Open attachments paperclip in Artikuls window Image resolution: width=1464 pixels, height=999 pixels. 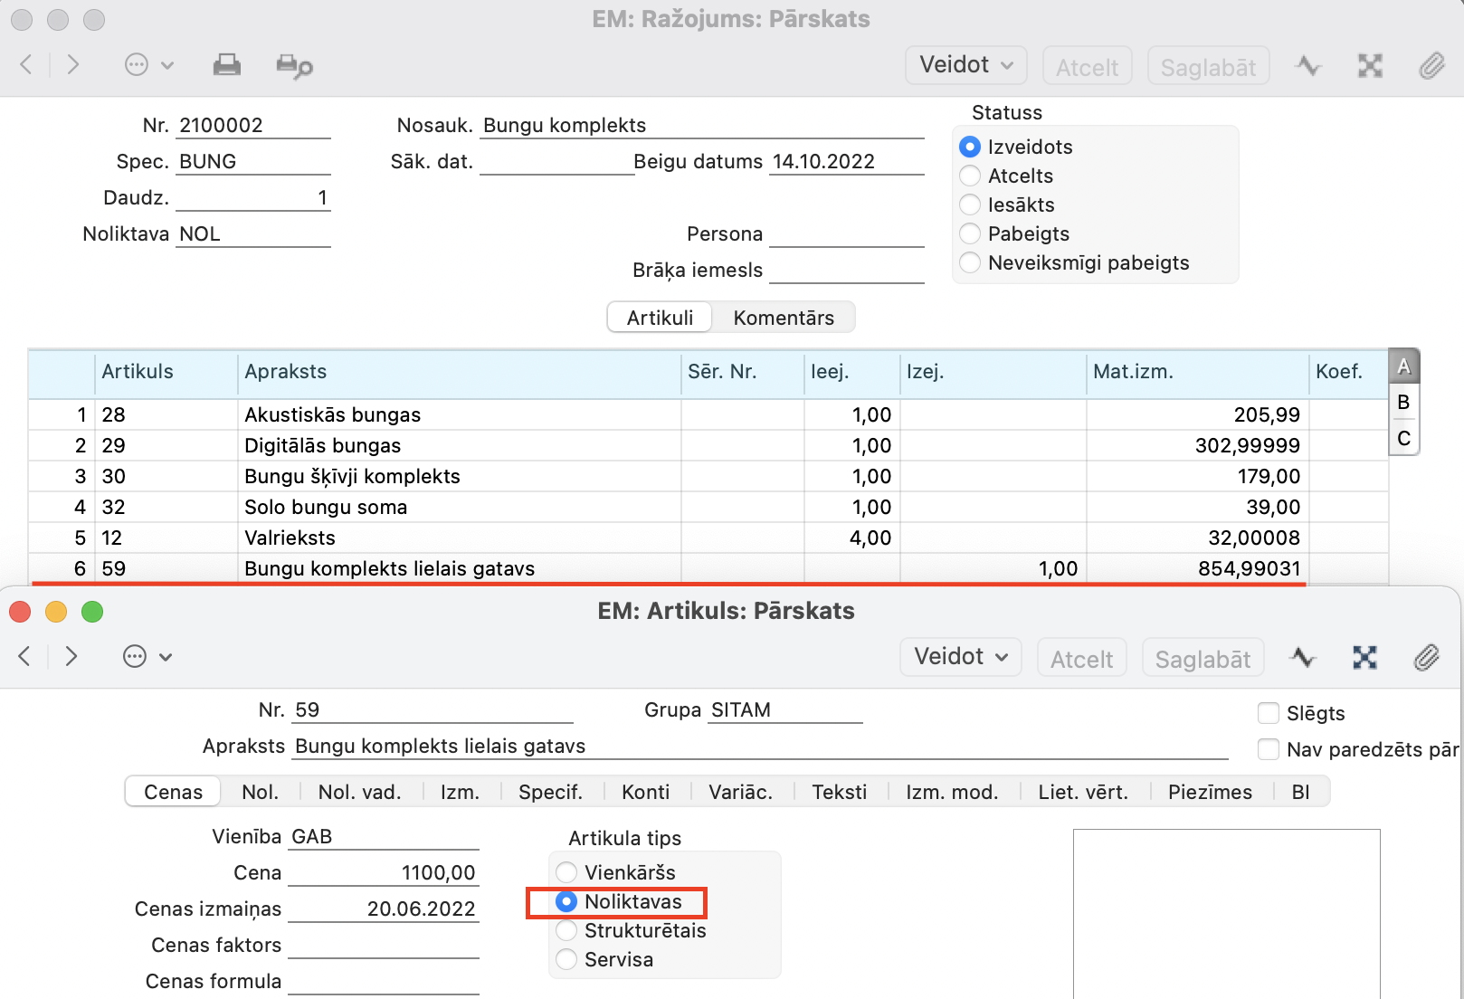pyautogui.click(x=1426, y=658)
